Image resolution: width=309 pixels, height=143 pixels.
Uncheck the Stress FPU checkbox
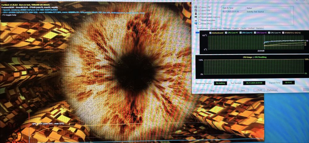tap(200, 10)
